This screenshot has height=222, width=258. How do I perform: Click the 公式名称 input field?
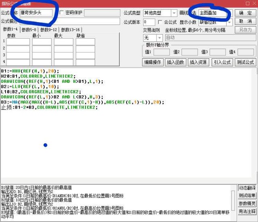click(x=35, y=13)
